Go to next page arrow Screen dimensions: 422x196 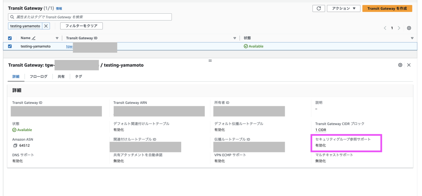[399, 28]
